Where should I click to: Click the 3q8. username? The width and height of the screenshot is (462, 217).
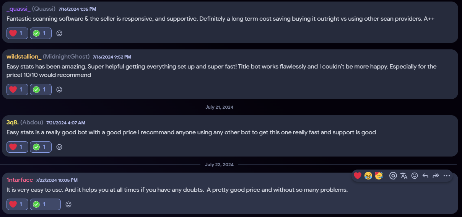12,122
